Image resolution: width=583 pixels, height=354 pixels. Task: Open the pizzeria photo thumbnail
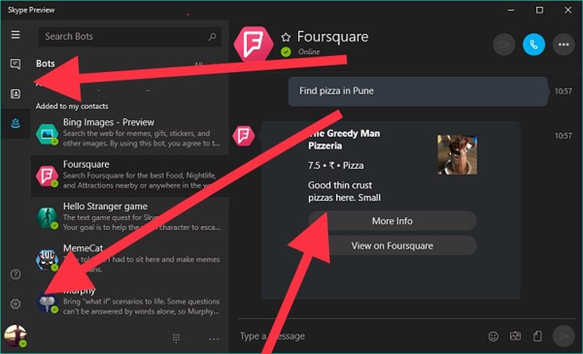[x=457, y=155]
